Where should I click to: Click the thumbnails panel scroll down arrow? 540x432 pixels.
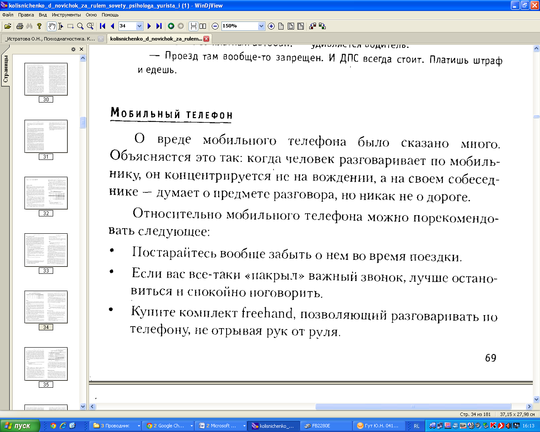pyautogui.click(x=83, y=407)
